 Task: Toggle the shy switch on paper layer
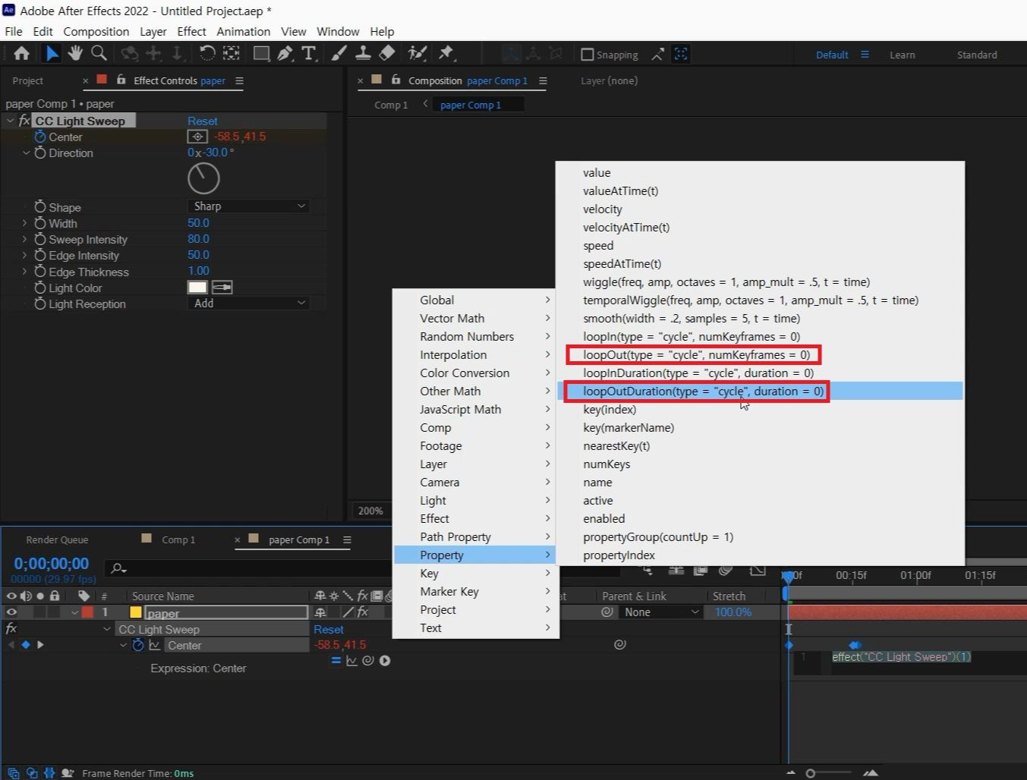[320, 612]
